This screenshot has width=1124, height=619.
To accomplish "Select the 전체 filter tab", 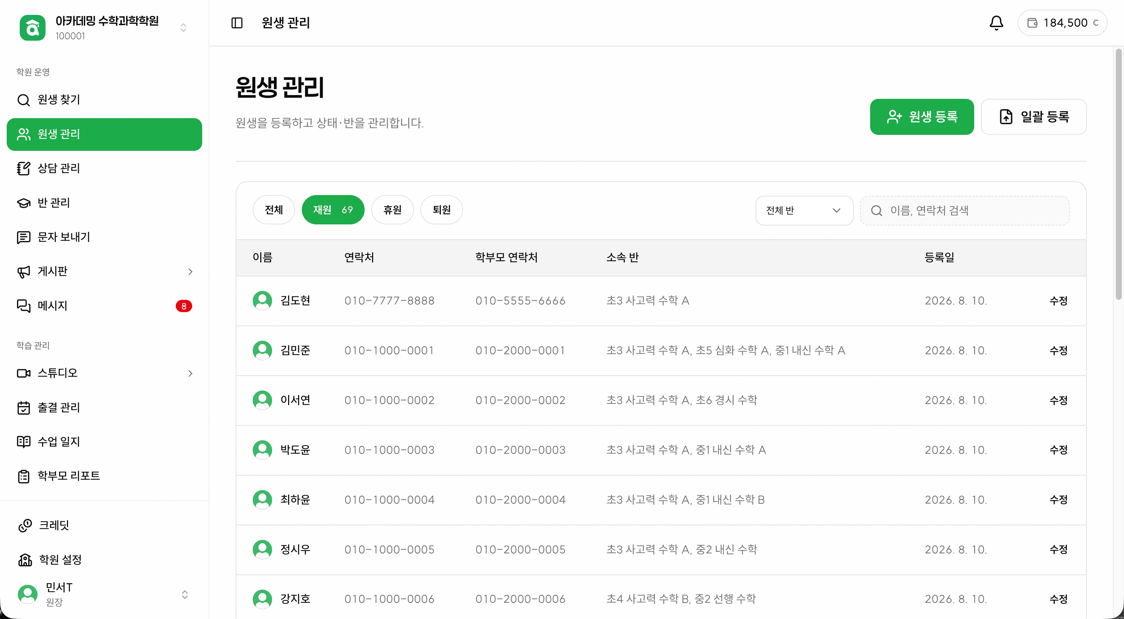I will (274, 210).
